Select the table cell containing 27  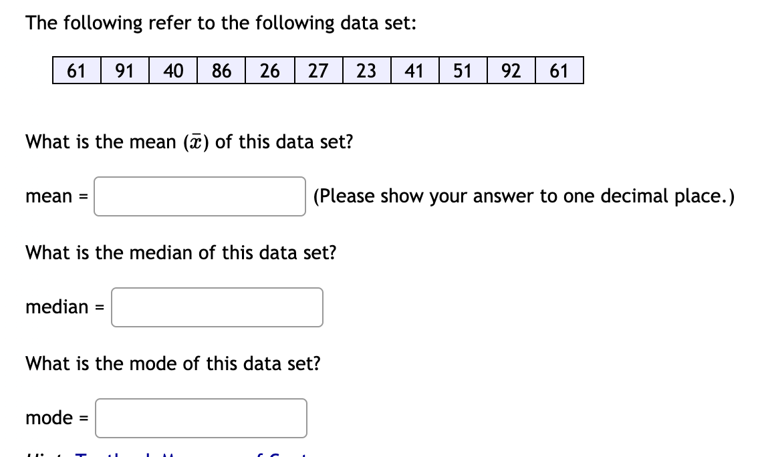point(317,70)
